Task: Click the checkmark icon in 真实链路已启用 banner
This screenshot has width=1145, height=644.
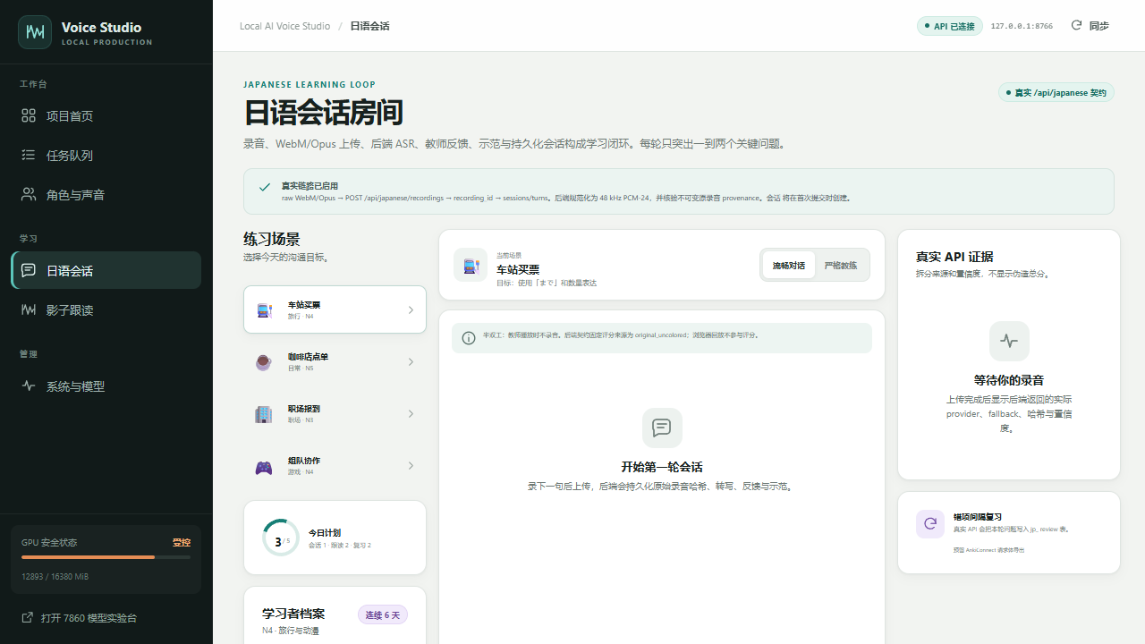Action: point(265,187)
